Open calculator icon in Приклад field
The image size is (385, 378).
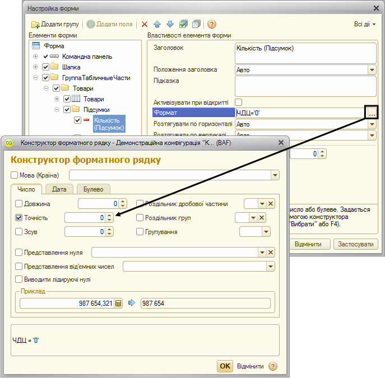118,304
